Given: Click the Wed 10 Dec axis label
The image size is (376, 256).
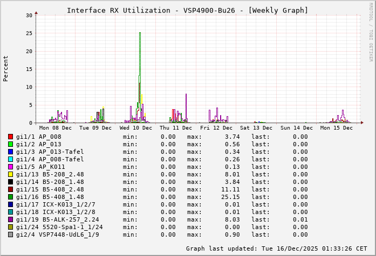Looking at the screenshot, I should [x=135, y=128].
